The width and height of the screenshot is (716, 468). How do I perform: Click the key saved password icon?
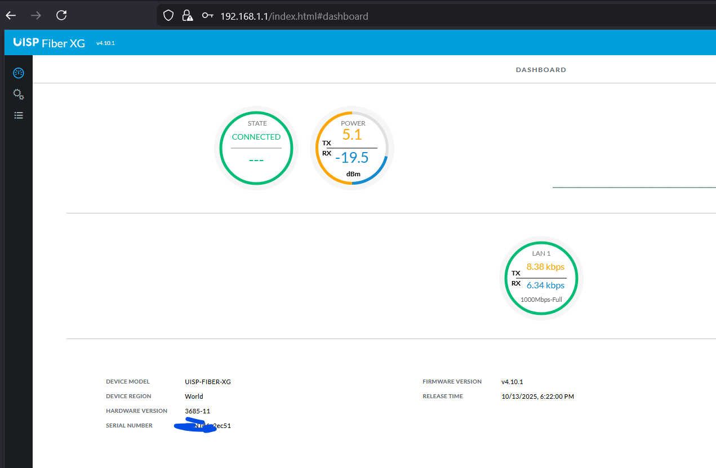207,16
